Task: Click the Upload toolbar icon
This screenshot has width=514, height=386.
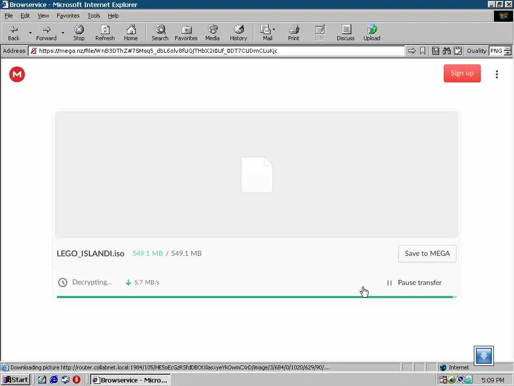Action: click(372, 33)
